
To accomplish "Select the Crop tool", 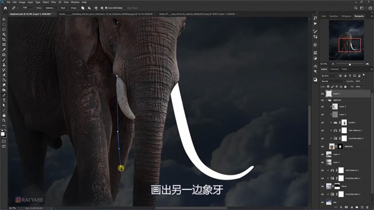I will 4,39.
